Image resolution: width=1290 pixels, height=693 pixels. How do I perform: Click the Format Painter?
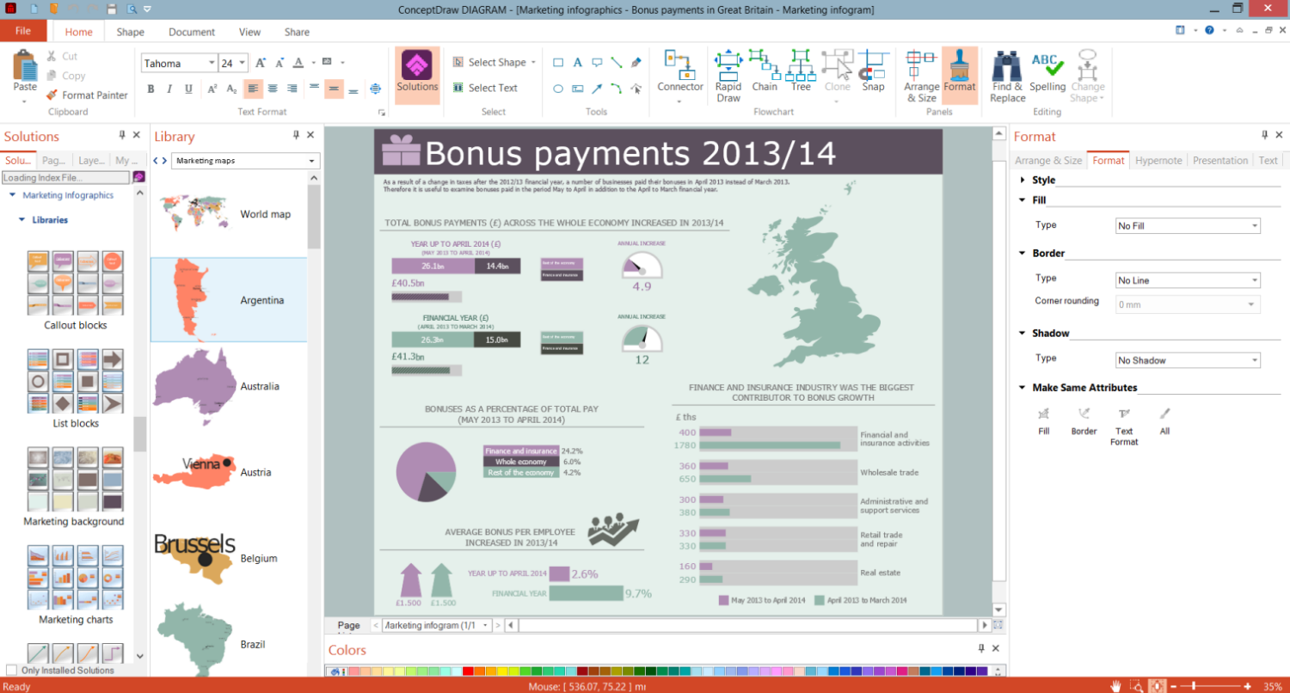click(87, 95)
